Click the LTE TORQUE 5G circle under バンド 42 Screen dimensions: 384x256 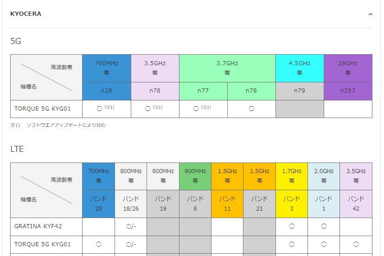[356, 244]
